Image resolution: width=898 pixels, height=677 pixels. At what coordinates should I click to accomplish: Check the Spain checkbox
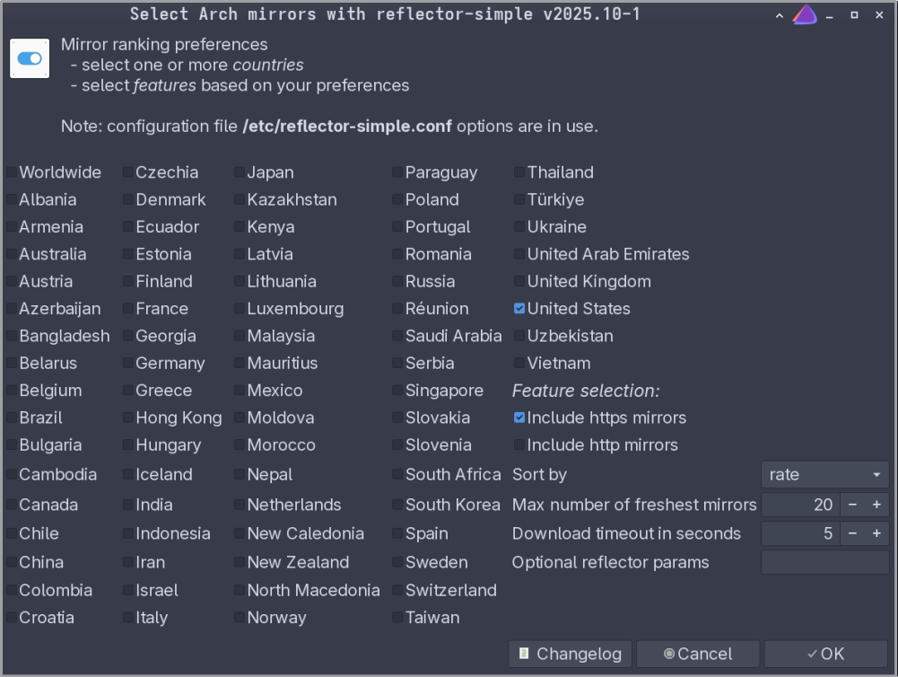click(x=397, y=533)
